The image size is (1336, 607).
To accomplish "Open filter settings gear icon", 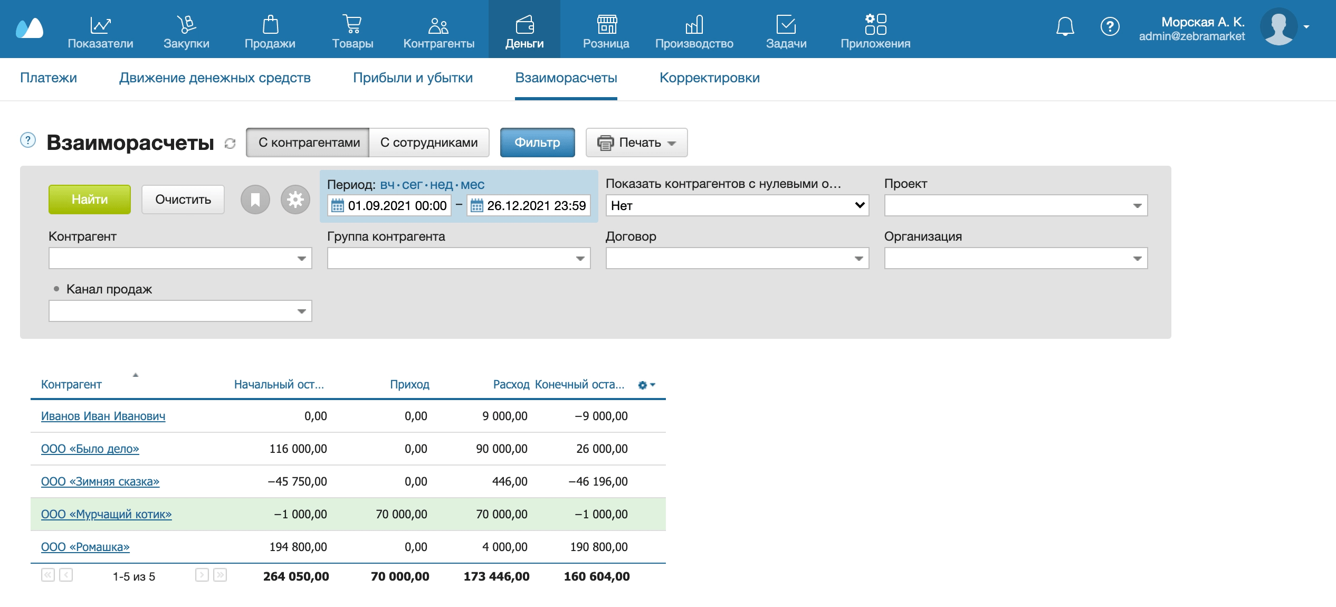I will pyautogui.click(x=295, y=200).
